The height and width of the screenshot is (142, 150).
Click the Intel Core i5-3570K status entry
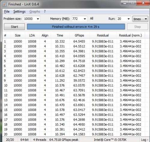[110, 140]
